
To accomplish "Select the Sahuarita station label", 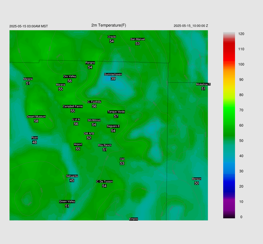I will coord(72,176).
